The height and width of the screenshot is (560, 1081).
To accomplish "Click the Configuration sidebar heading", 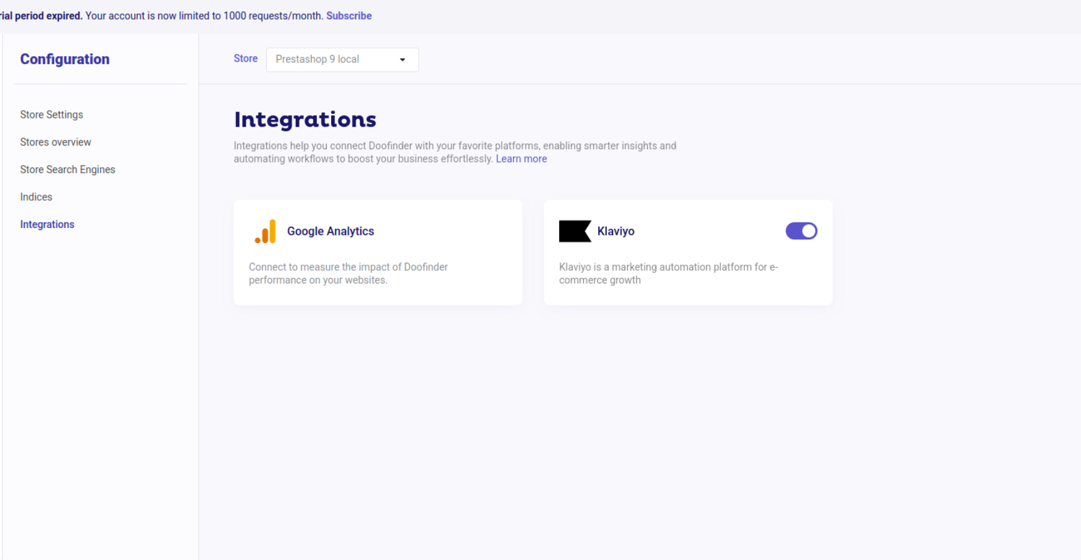I will (65, 59).
